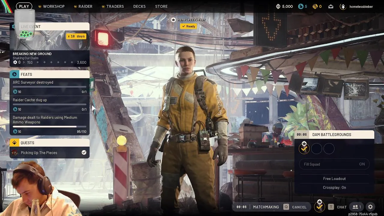This screenshot has width=384, height=216.
Task: Open the squad members list icon
Action: [357, 207]
